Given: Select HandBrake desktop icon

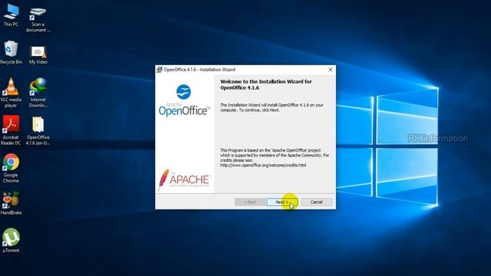Looking at the screenshot, I should pyautogui.click(x=11, y=203).
